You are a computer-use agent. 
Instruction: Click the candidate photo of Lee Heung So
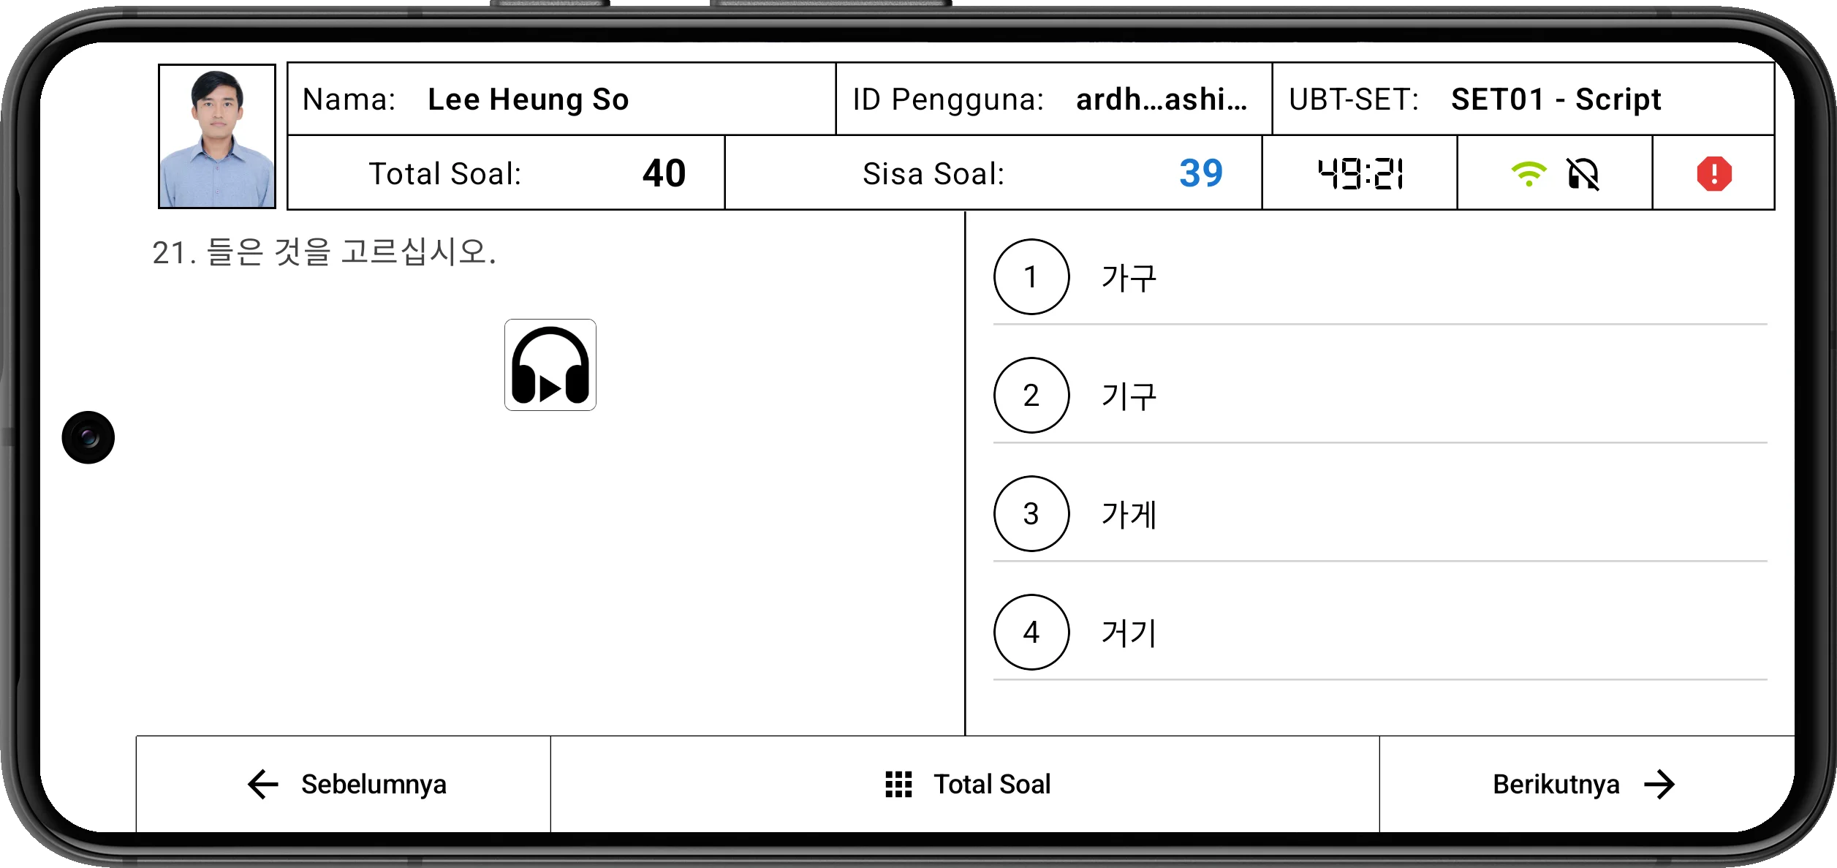pyautogui.click(x=217, y=135)
